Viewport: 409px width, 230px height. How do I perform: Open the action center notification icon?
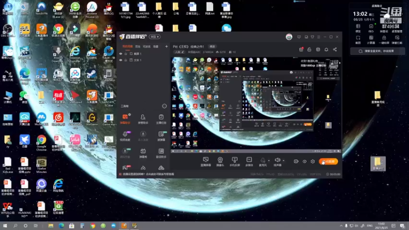point(402,225)
